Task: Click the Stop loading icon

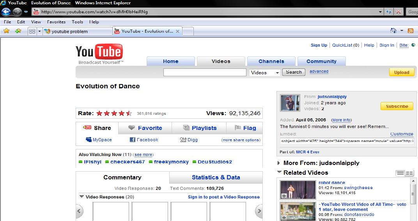Action: coord(399,12)
